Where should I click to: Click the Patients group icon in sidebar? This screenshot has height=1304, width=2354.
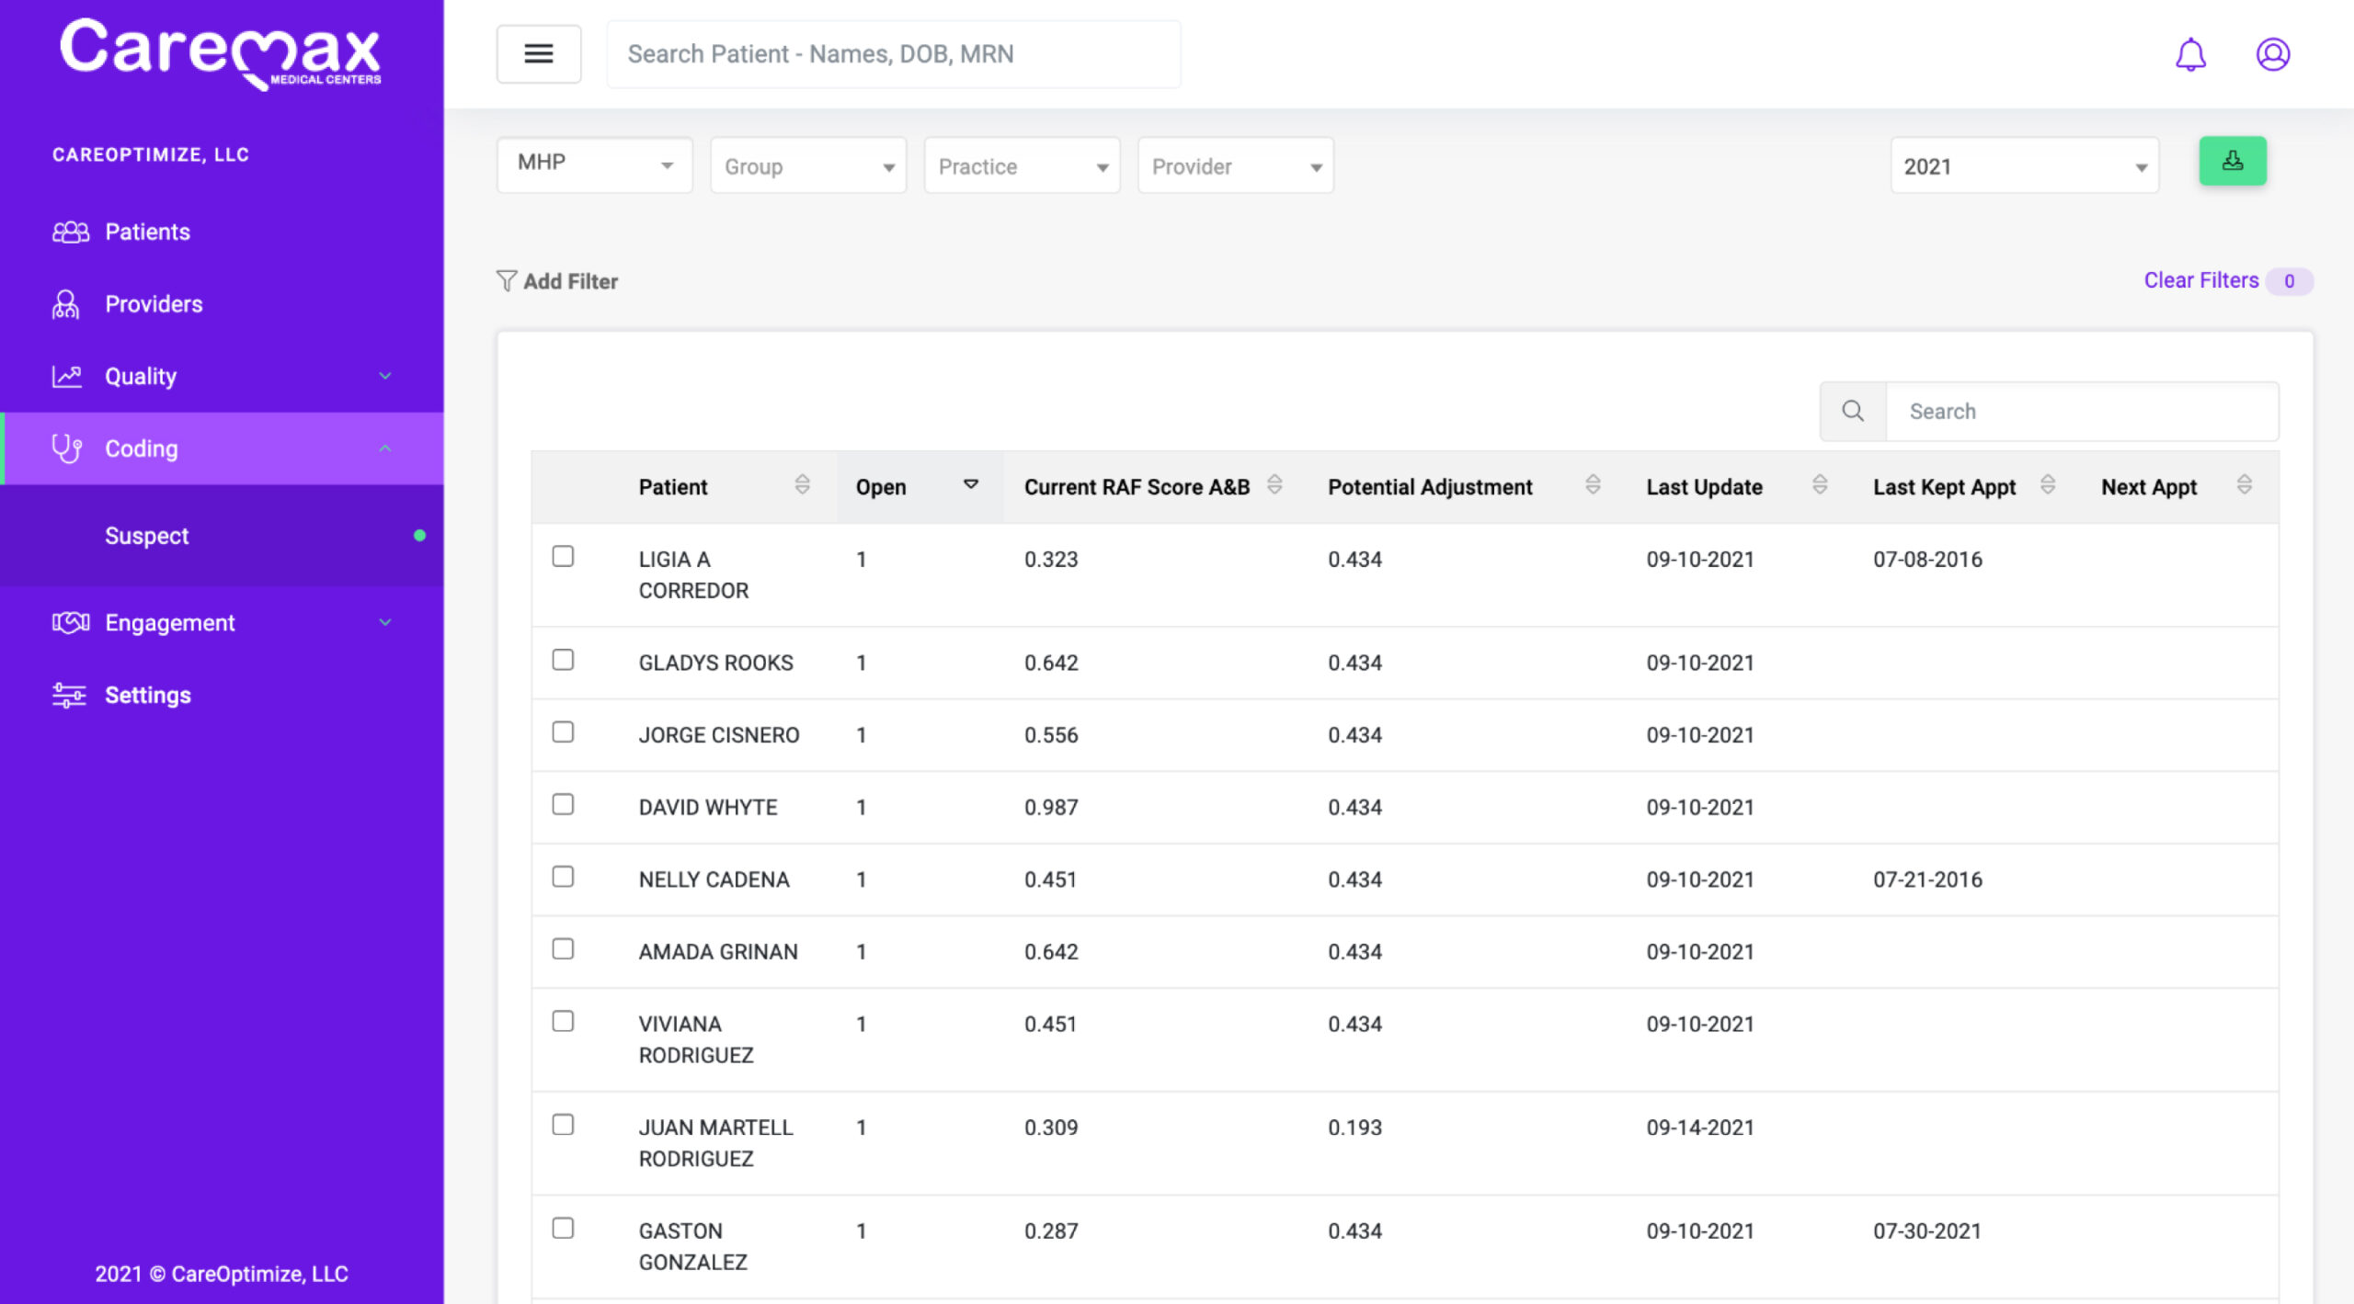click(70, 232)
